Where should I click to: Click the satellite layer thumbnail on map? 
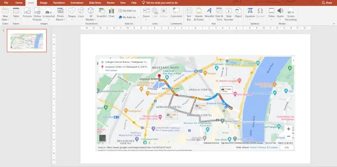tap(102, 138)
